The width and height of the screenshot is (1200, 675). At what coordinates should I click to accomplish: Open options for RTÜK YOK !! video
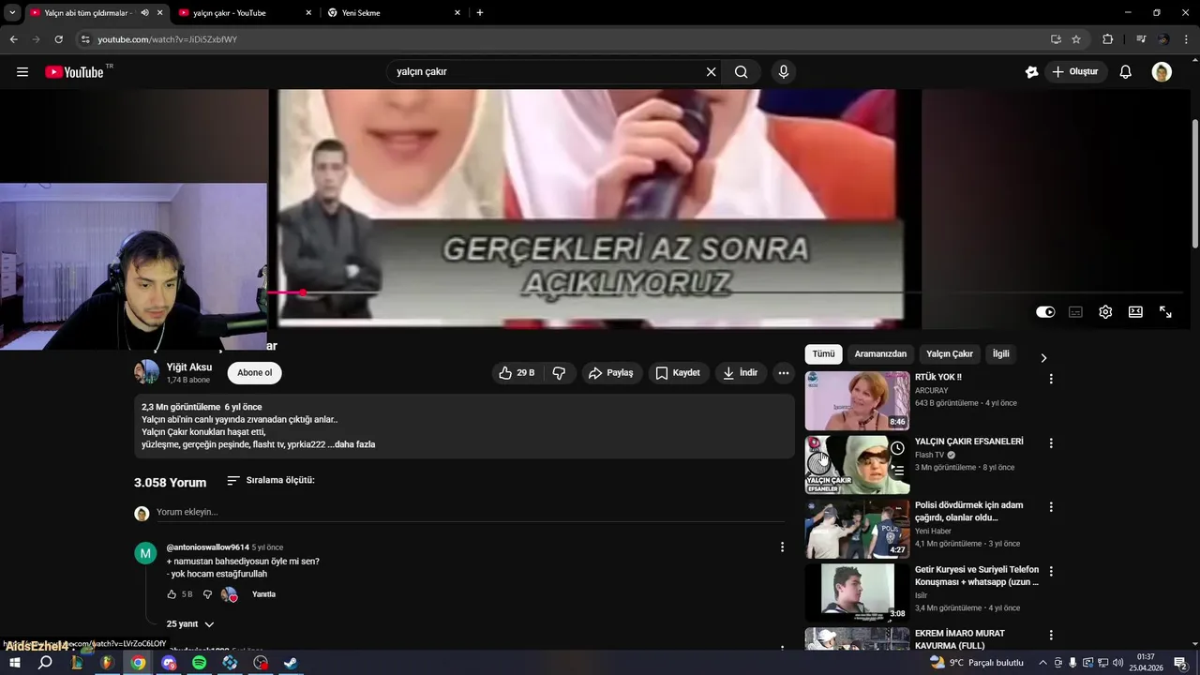pos(1051,379)
